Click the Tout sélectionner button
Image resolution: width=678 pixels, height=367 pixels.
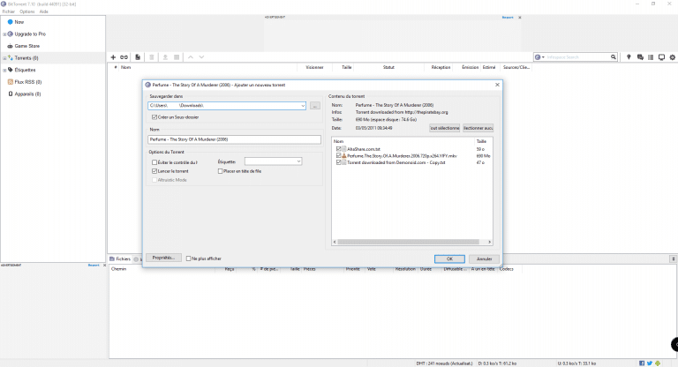[445, 128]
